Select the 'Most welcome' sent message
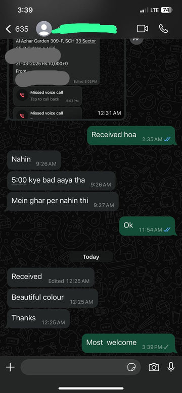Viewport: 182px width, 393px height. pyautogui.click(x=128, y=344)
